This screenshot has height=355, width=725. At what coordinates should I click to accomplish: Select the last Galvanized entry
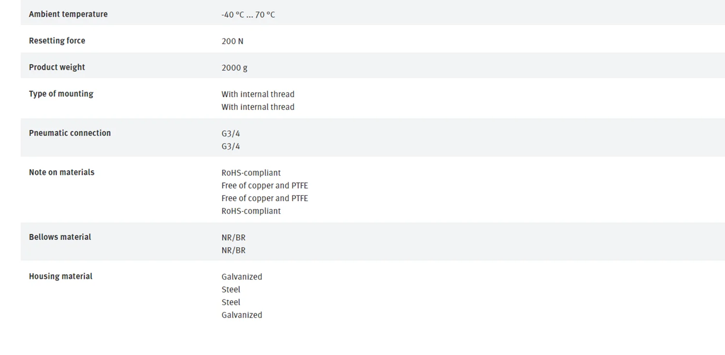242,315
